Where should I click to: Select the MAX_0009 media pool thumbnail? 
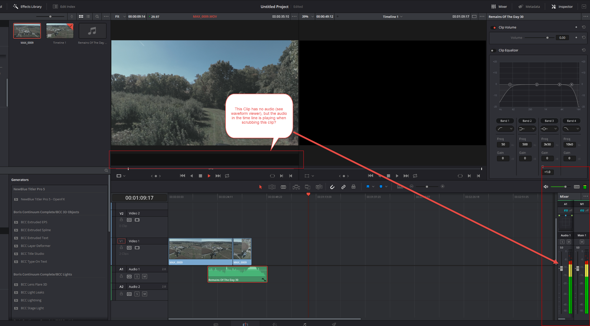[27, 31]
